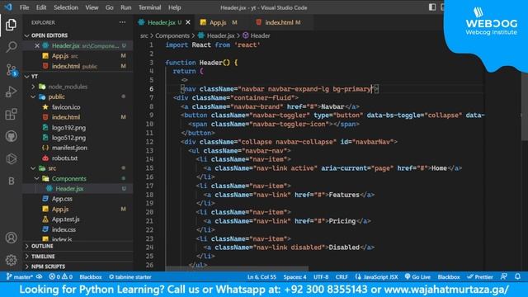Open the Blackbox B icon in activity bar
This screenshot has width=528, height=297.
(x=11, y=181)
